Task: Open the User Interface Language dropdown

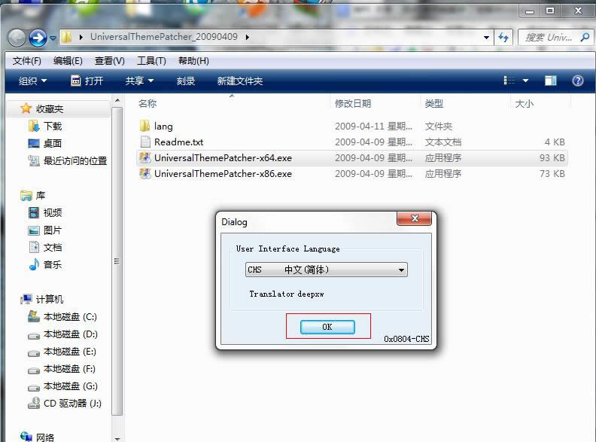Action: tap(326, 270)
